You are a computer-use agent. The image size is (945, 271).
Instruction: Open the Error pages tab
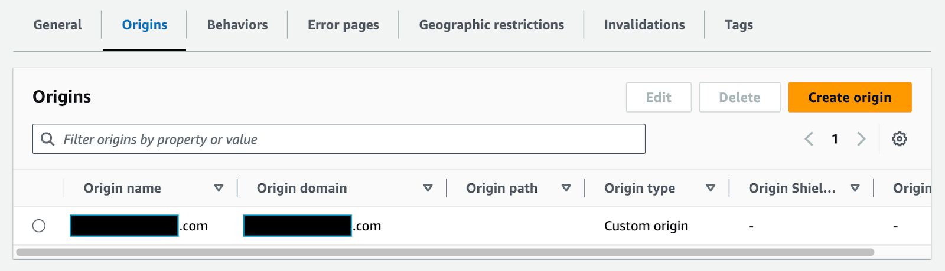(x=343, y=25)
